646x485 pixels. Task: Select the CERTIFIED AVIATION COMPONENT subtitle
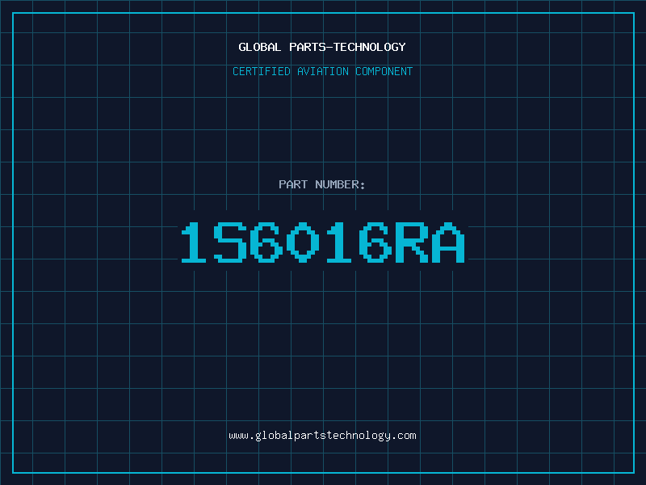tap(322, 71)
